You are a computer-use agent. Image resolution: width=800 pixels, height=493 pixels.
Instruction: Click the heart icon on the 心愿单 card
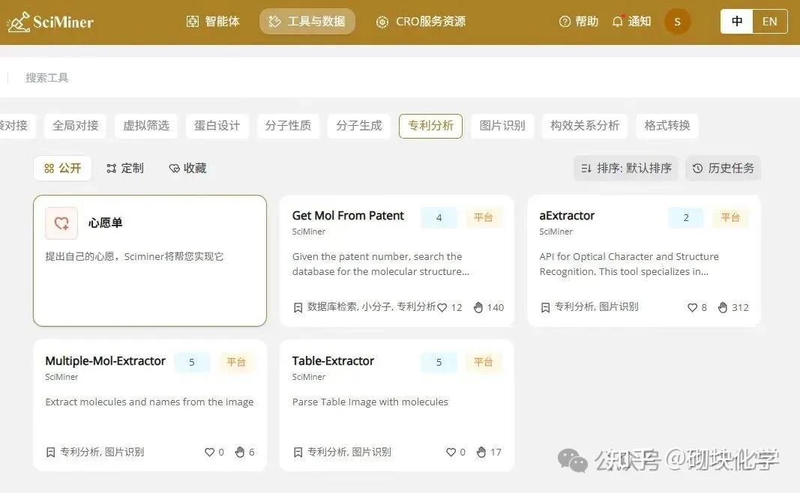(x=61, y=223)
